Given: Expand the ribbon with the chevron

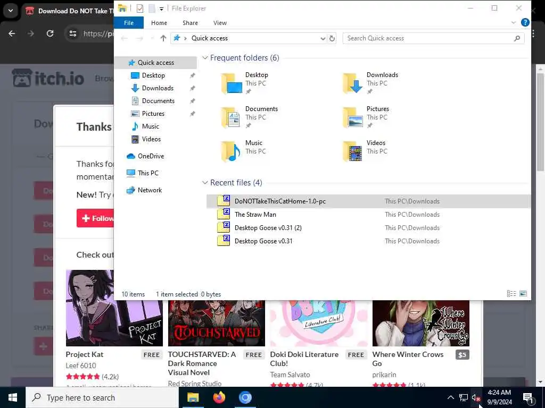Looking at the screenshot, I should click(x=514, y=22).
